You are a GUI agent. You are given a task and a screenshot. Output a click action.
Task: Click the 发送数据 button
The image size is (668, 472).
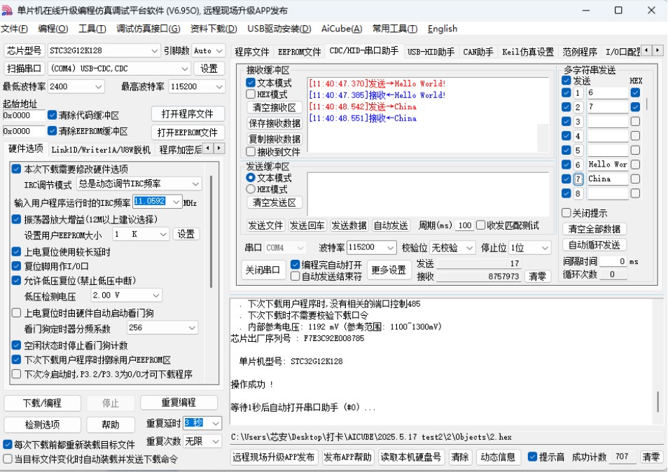(x=349, y=225)
